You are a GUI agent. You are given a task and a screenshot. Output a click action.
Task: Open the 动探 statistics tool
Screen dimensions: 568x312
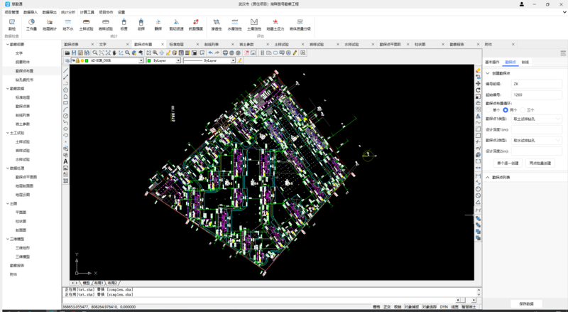click(141, 24)
